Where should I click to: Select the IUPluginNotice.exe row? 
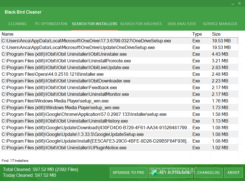(119, 148)
